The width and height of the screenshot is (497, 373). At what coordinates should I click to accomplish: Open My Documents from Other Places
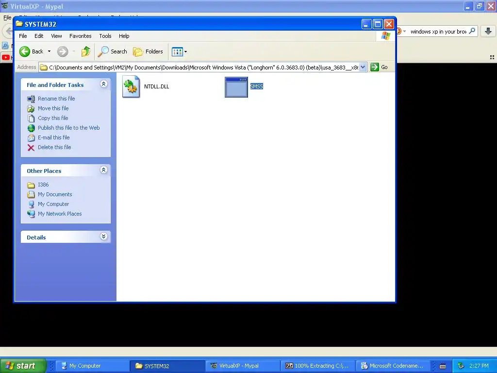55,194
